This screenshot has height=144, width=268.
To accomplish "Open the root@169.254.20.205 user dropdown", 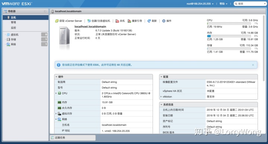I will click(200, 4).
